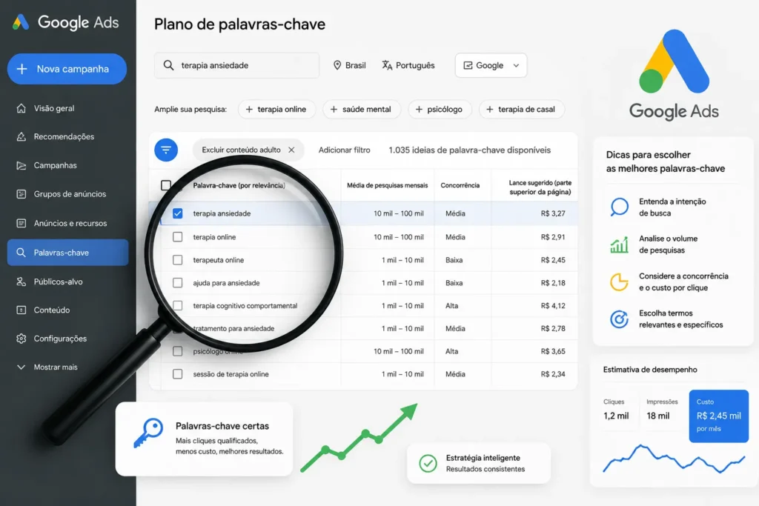Click the performance estimate line chart

coord(673,459)
